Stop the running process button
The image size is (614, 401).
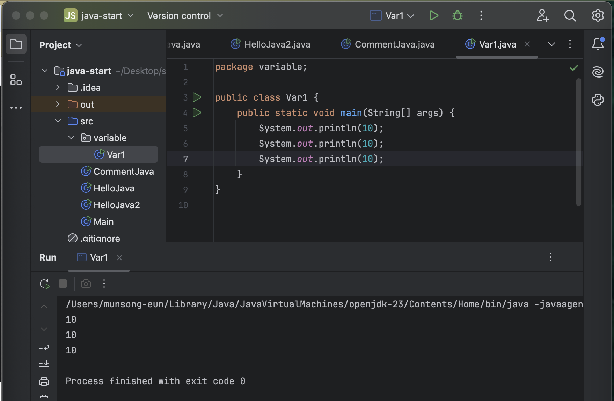[63, 284]
